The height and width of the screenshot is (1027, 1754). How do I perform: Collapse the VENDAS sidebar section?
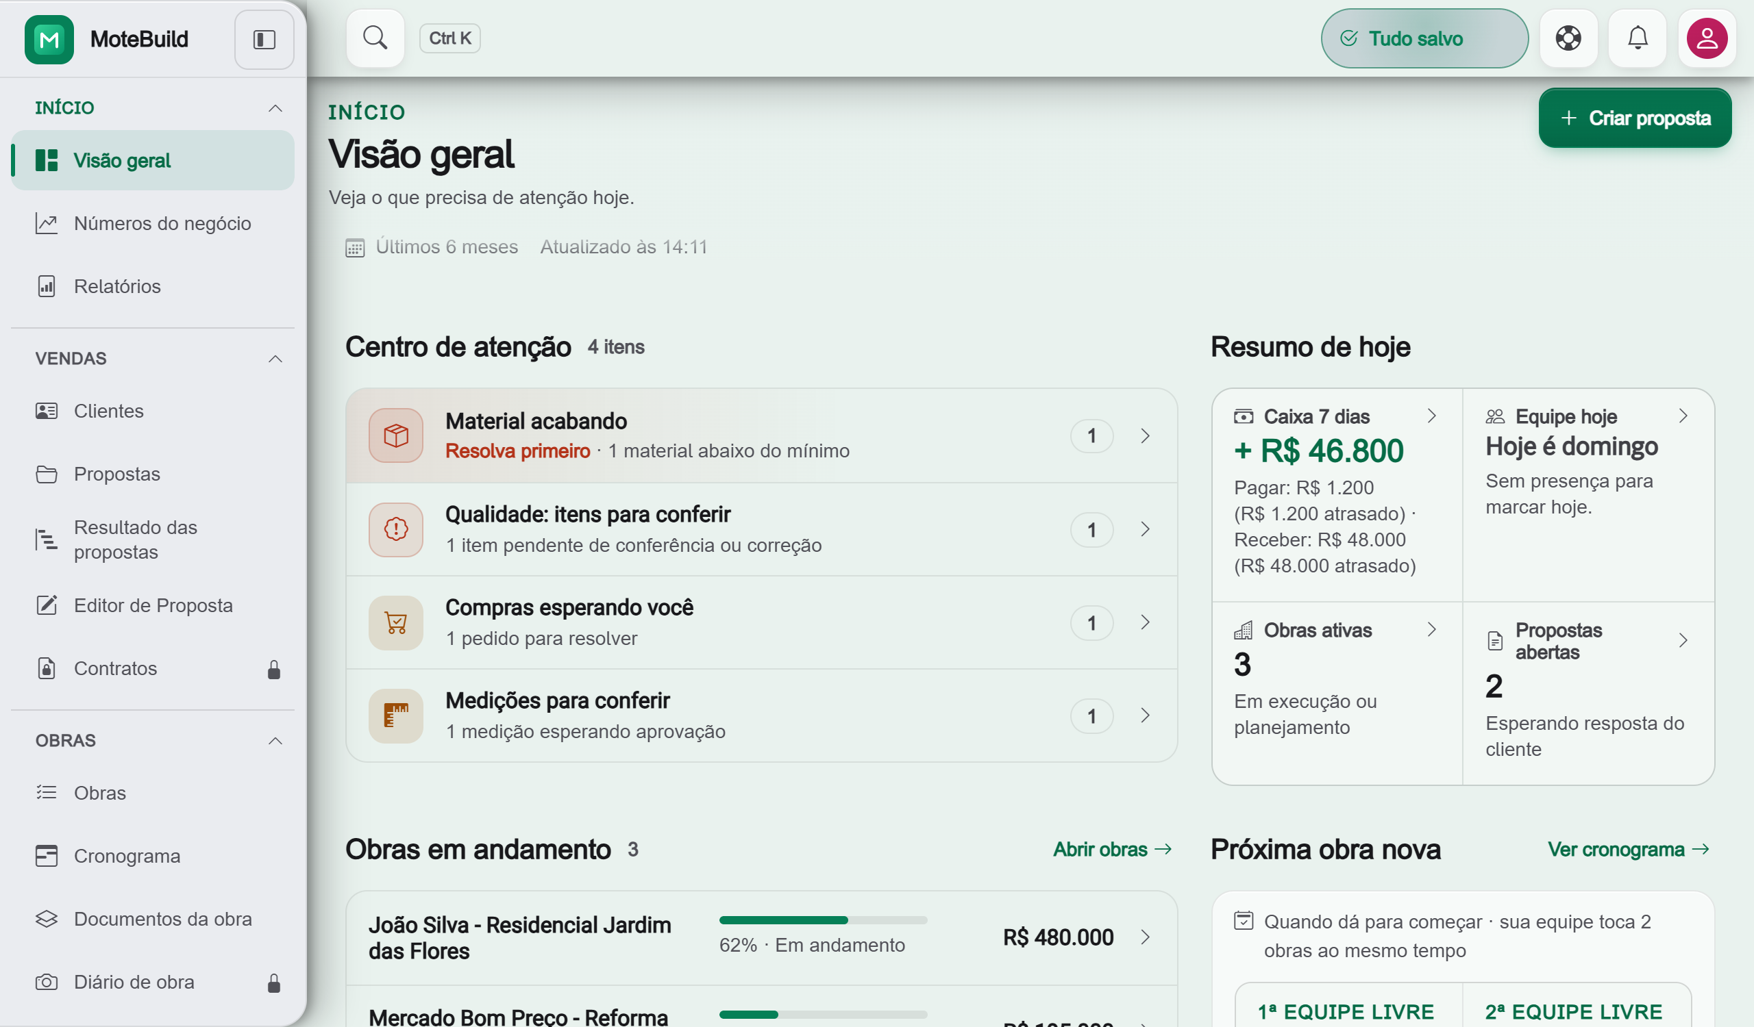click(275, 359)
